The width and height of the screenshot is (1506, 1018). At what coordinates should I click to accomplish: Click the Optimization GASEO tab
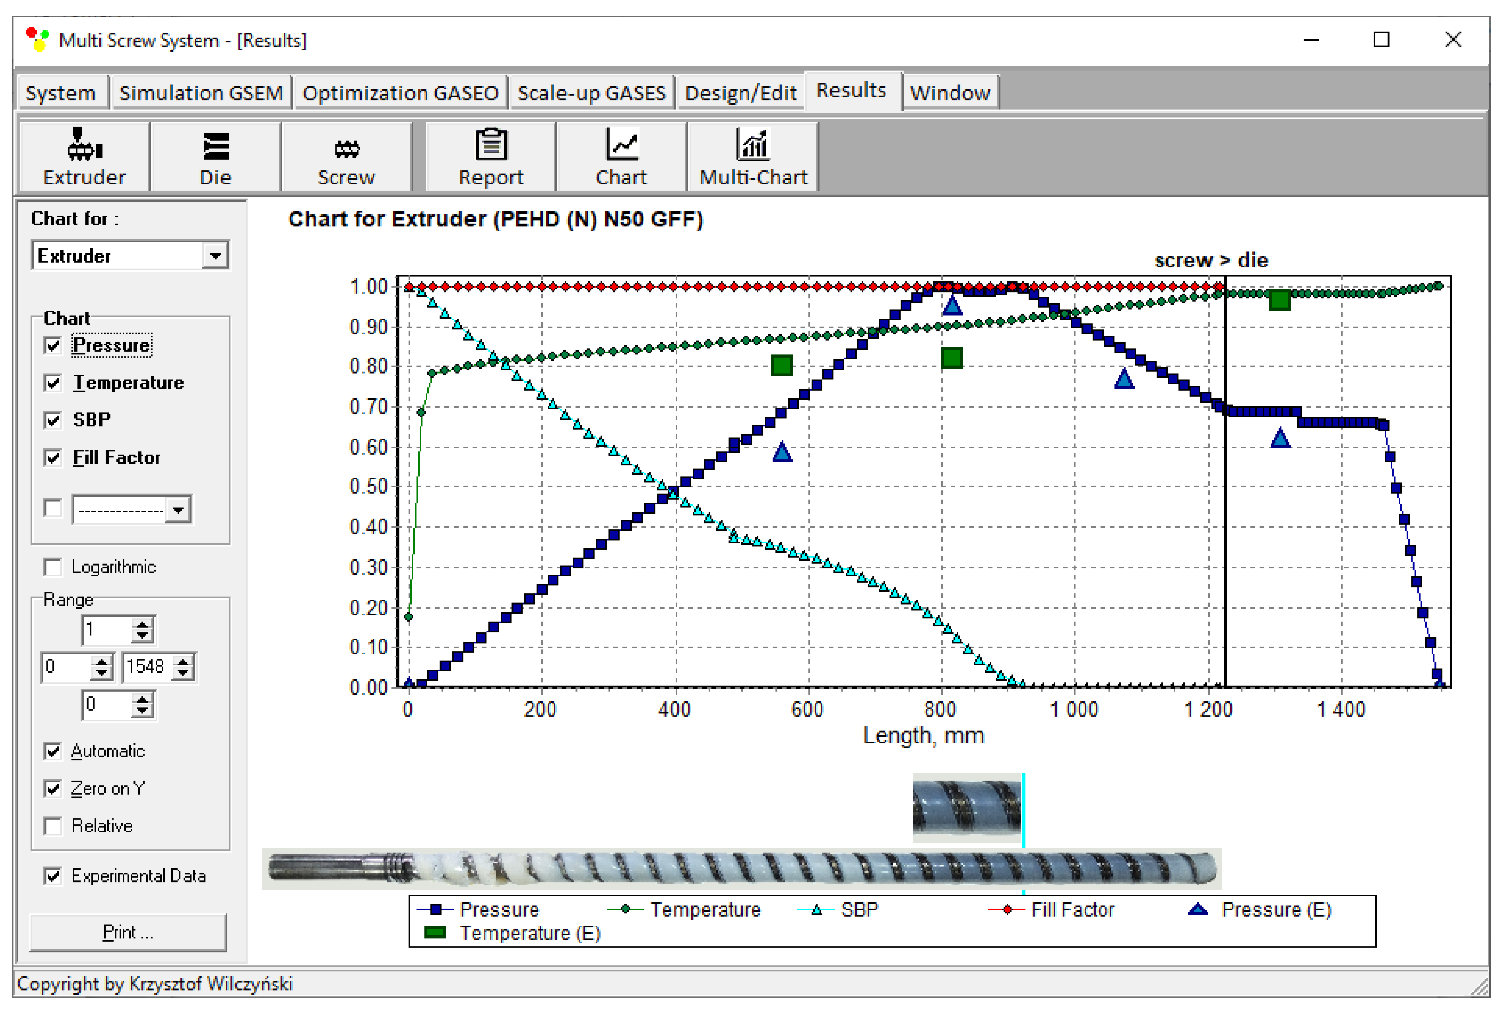400,93
